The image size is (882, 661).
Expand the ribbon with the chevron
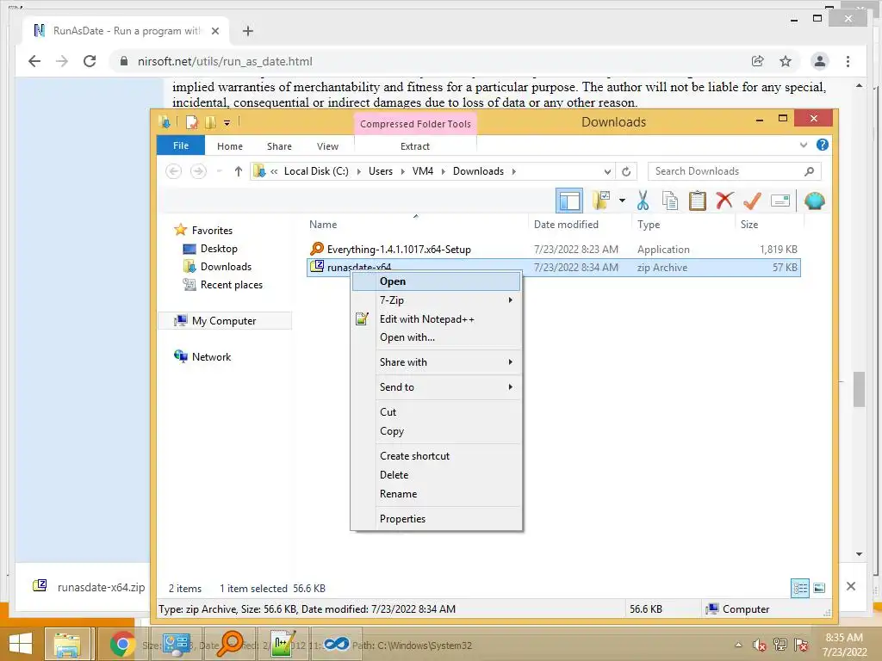804,145
